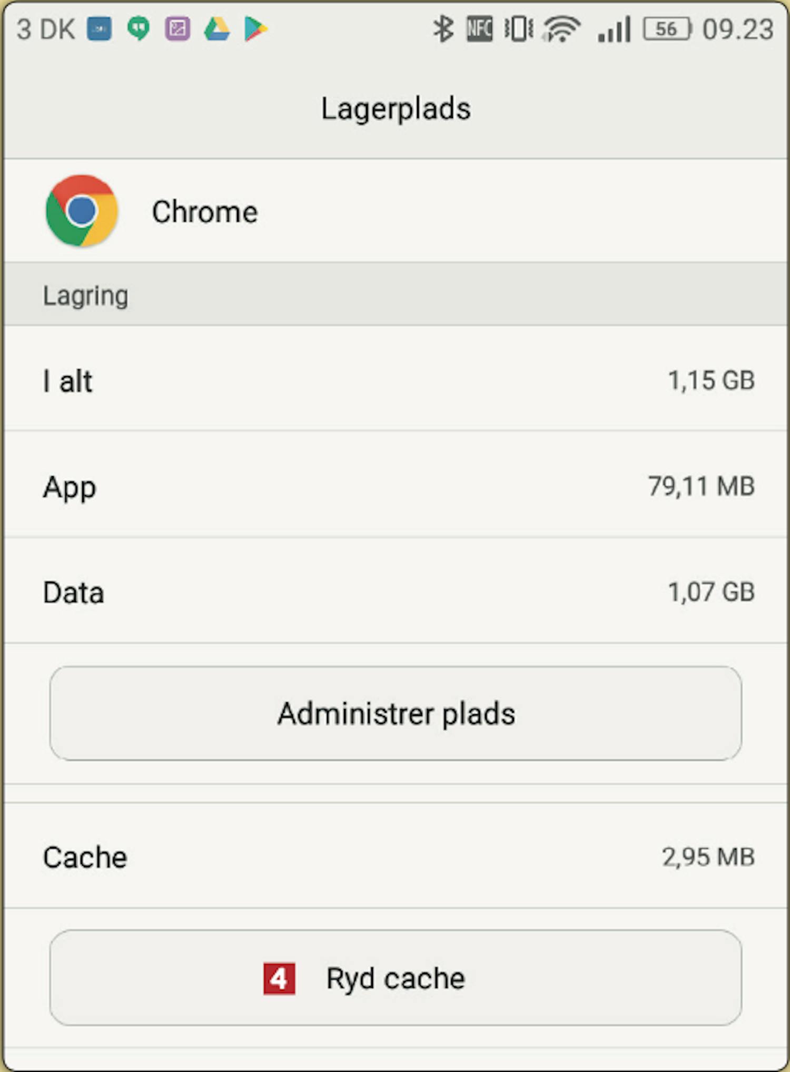Tap the Chrome app icon

(82, 211)
